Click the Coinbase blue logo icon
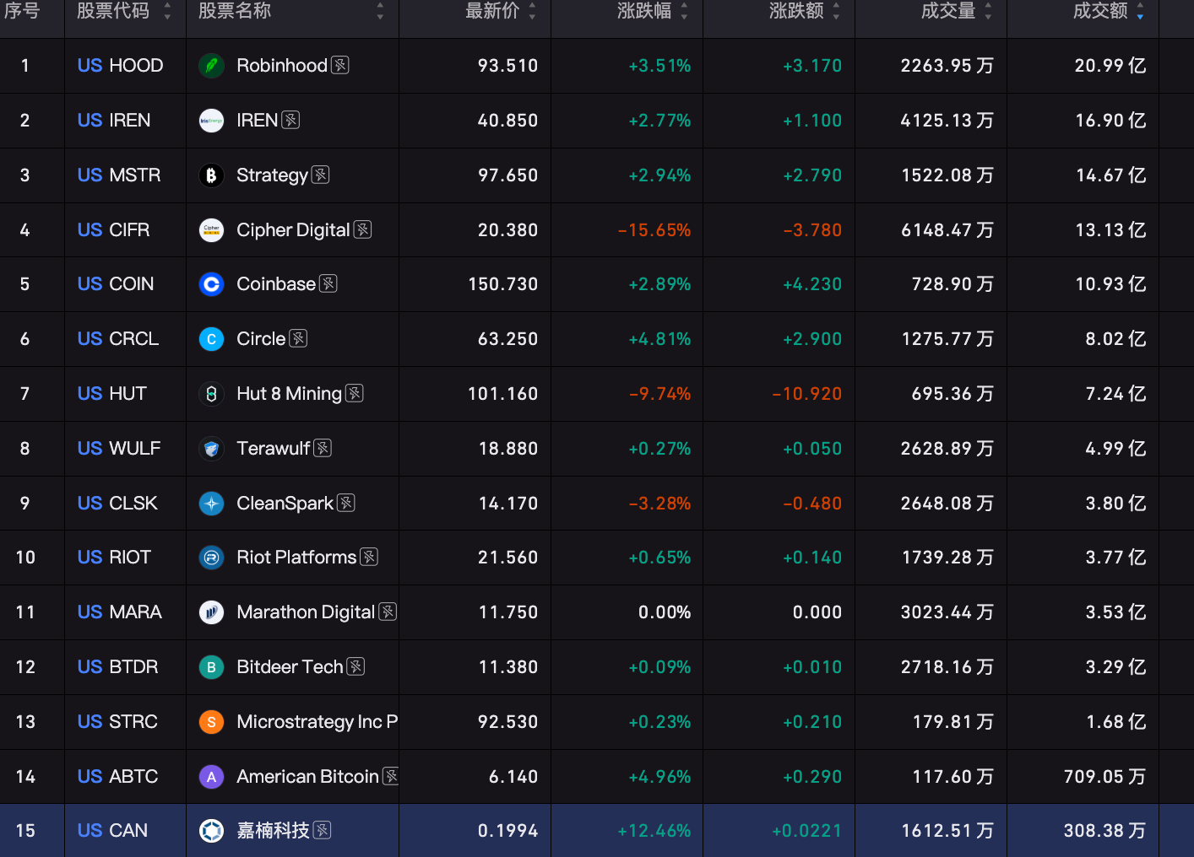The image size is (1194, 857). 211,284
